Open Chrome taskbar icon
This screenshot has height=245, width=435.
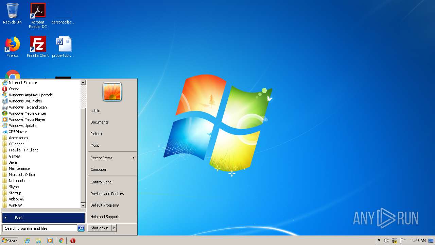[x=61, y=241]
